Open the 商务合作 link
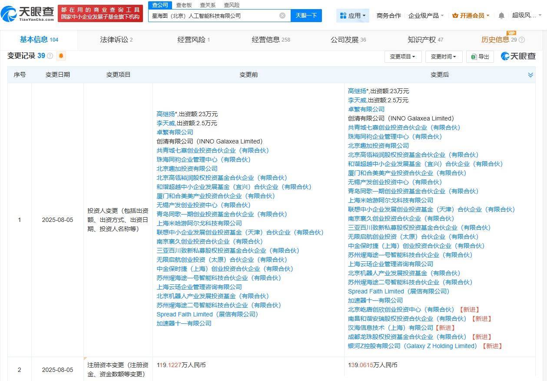This screenshot has height=381, width=547. tap(388, 16)
